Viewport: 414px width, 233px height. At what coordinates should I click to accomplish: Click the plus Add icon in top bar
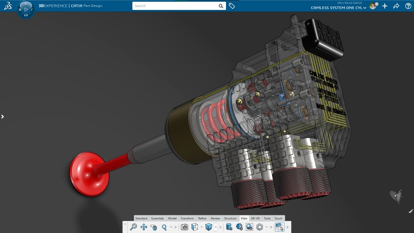pos(385,6)
